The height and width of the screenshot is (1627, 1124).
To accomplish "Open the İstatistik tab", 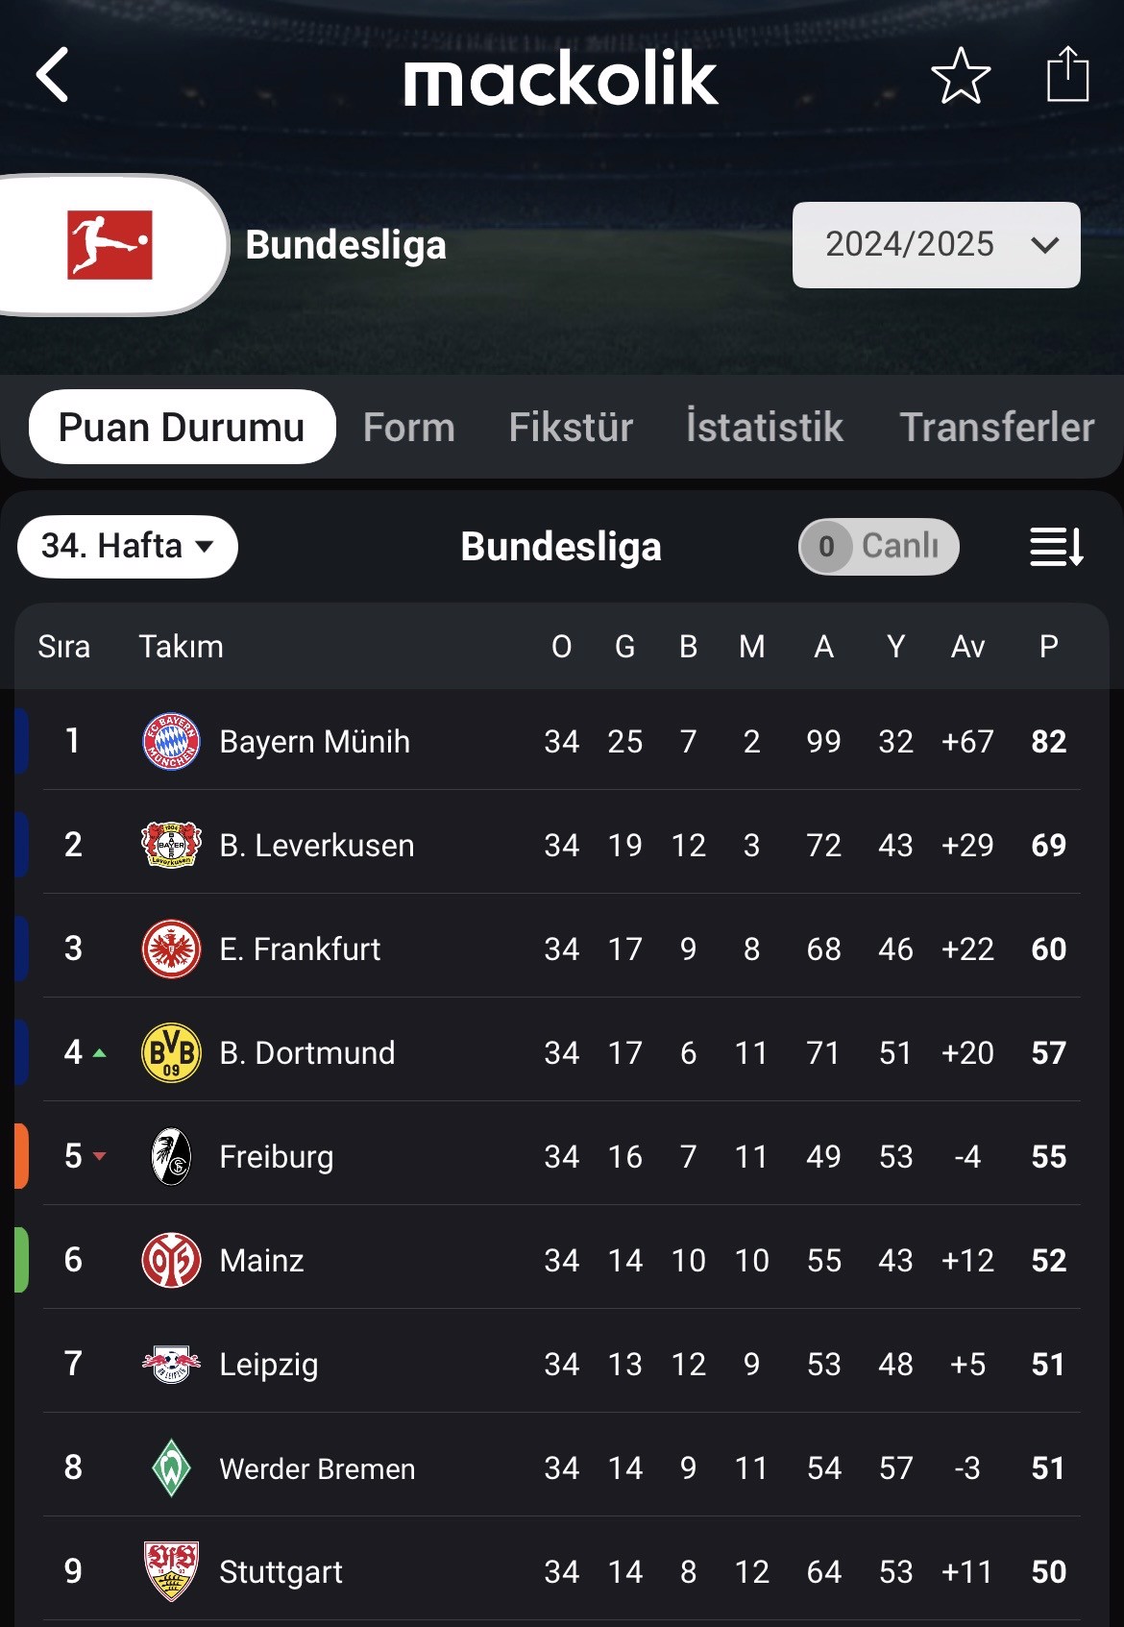I will pos(765,427).
